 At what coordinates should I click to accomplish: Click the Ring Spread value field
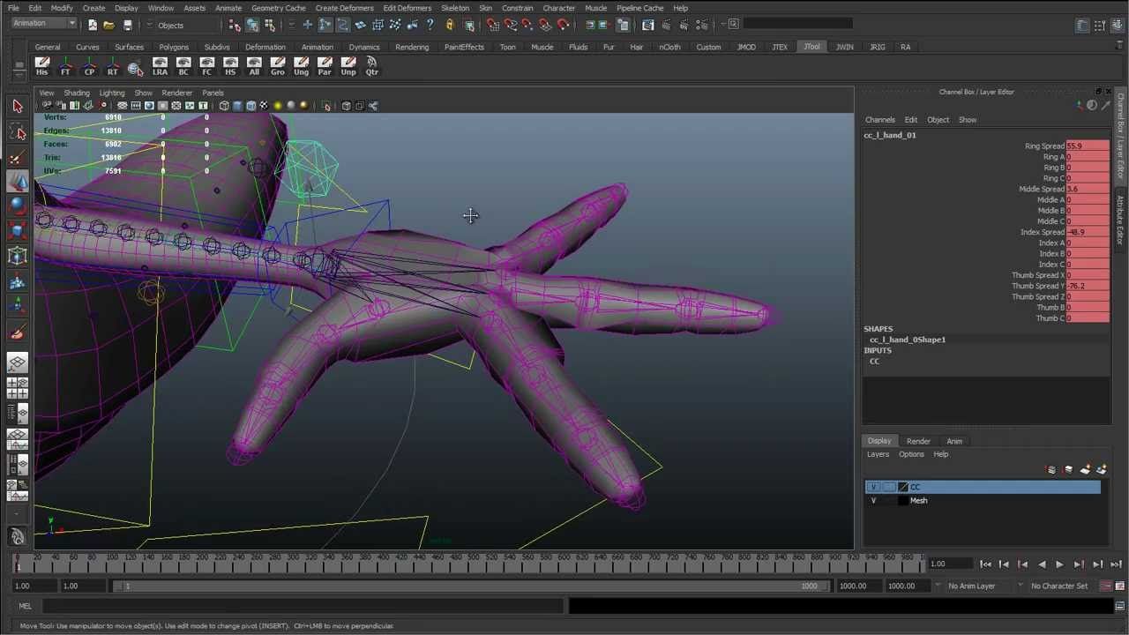(1088, 146)
